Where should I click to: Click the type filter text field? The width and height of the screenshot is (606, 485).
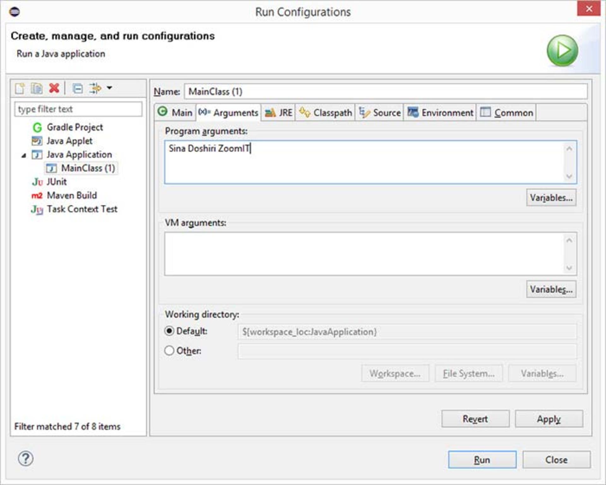pyautogui.click(x=78, y=109)
